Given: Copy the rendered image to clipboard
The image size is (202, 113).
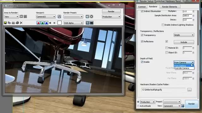Looking at the screenshot, I should 9,23.
